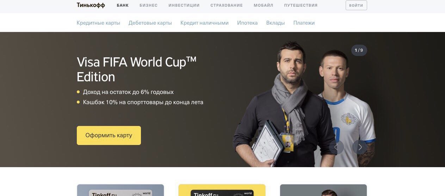Open the Бизнес section
The height and width of the screenshot is (196, 445).
(x=148, y=5)
